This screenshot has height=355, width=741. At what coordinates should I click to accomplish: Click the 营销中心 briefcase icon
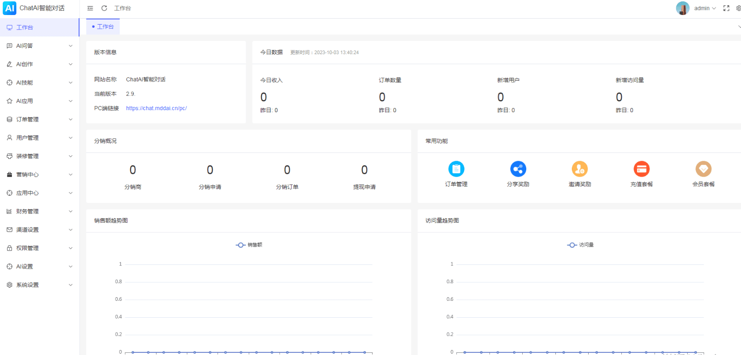click(x=10, y=175)
